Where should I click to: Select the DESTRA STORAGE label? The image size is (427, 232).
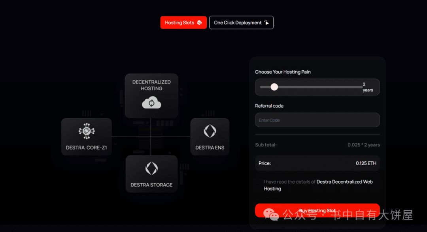click(x=151, y=185)
